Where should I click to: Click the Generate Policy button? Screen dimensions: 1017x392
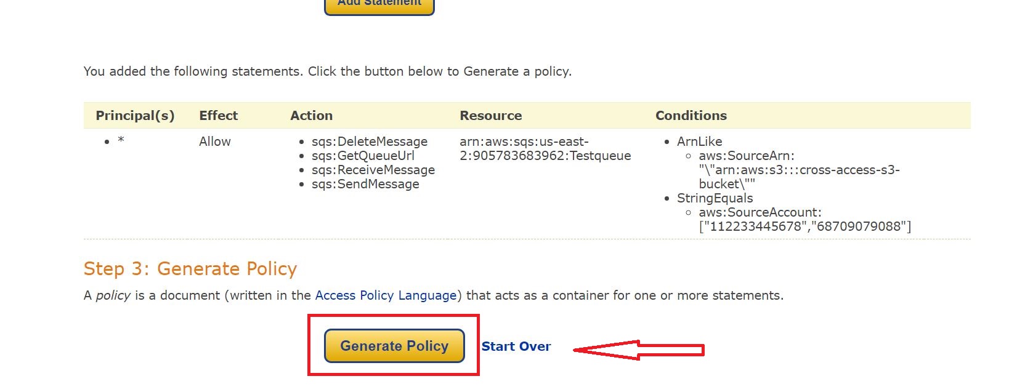[x=394, y=346]
